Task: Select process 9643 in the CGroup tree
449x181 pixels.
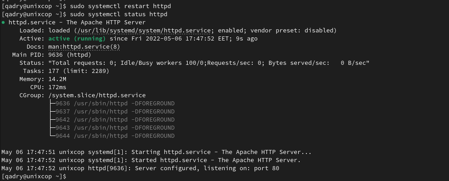Action: [115, 127]
